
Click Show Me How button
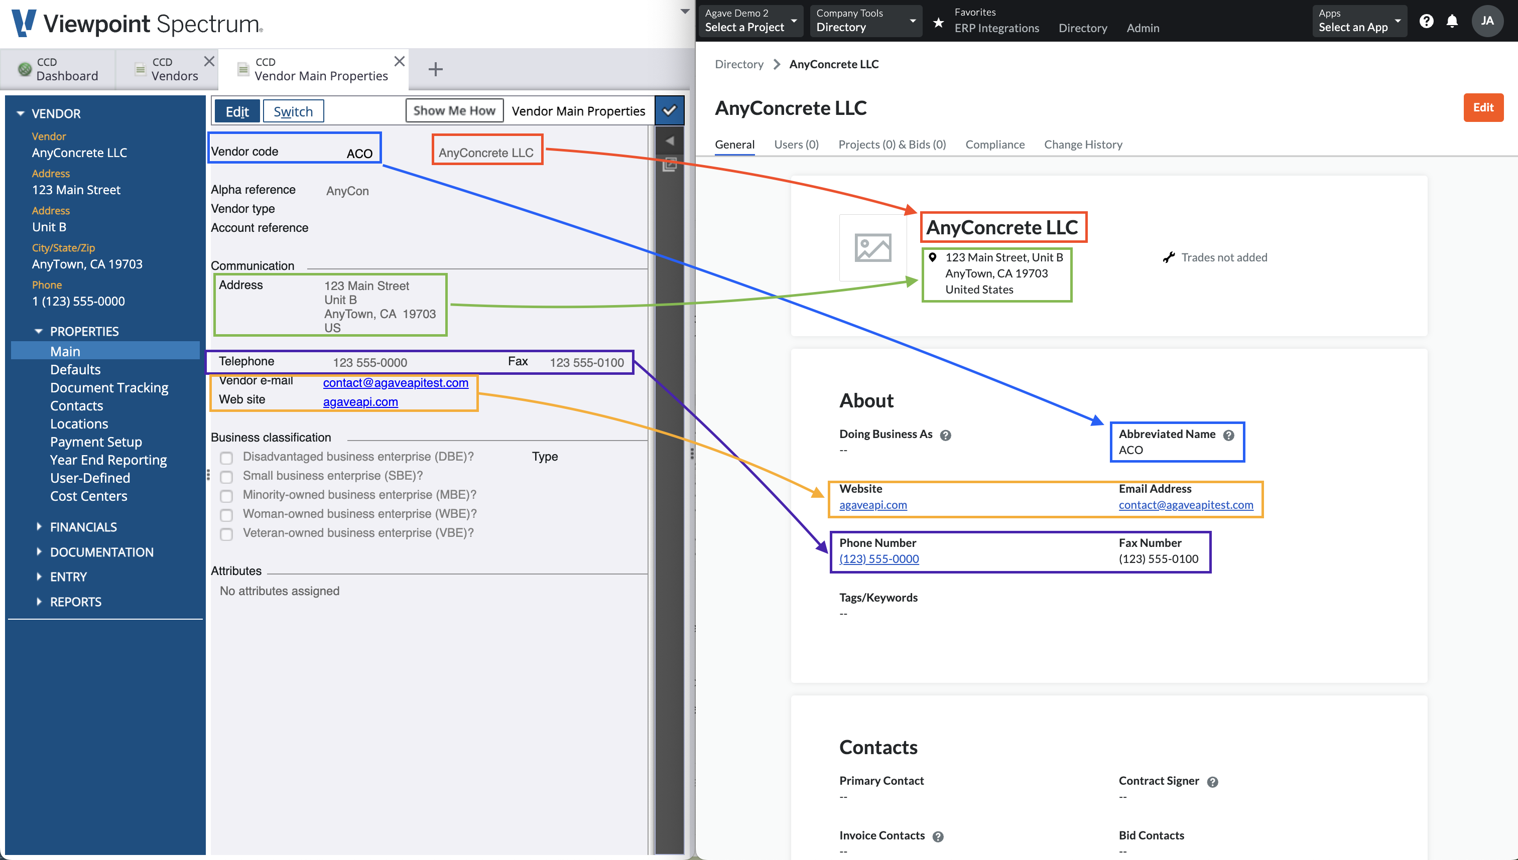pos(454,110)
